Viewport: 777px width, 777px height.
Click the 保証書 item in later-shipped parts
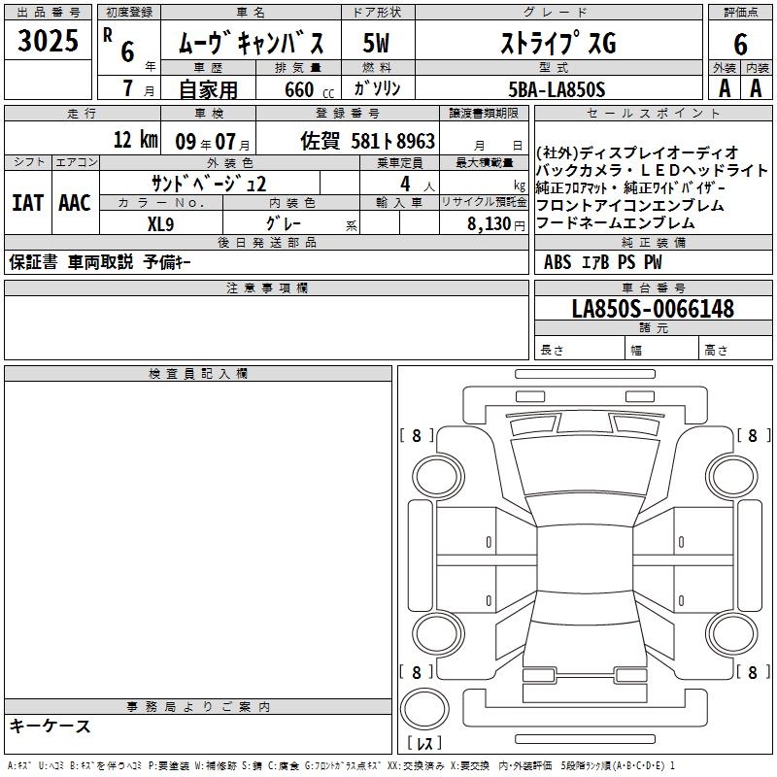coord(33,261)
